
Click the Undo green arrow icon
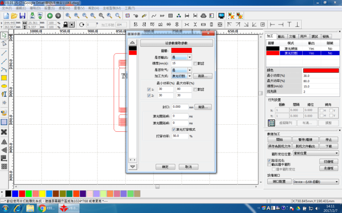coord(50,16)
